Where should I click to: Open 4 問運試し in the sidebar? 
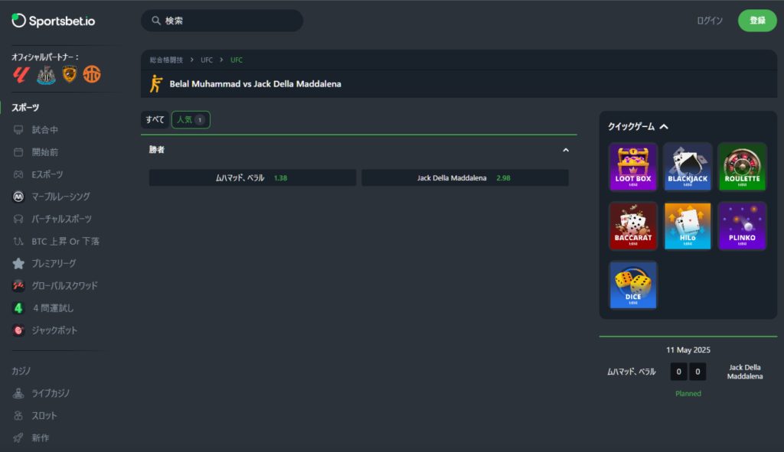[x=53, y=308]
